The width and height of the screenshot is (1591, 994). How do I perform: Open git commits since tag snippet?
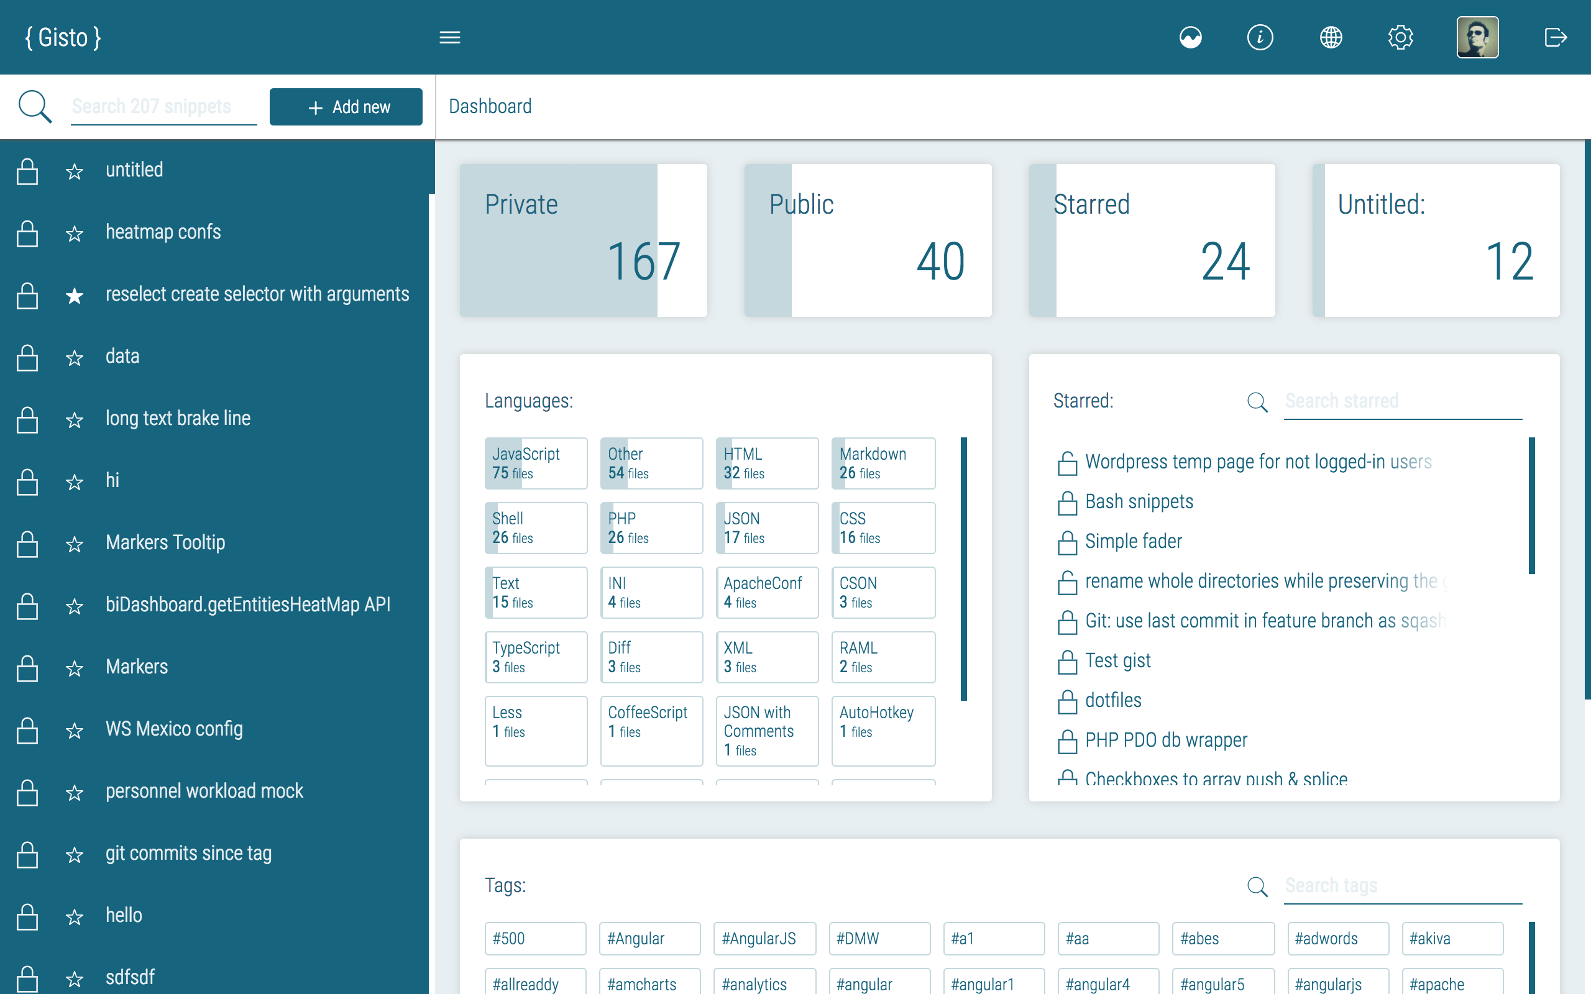pyautogui.click(x=188, y=852)
